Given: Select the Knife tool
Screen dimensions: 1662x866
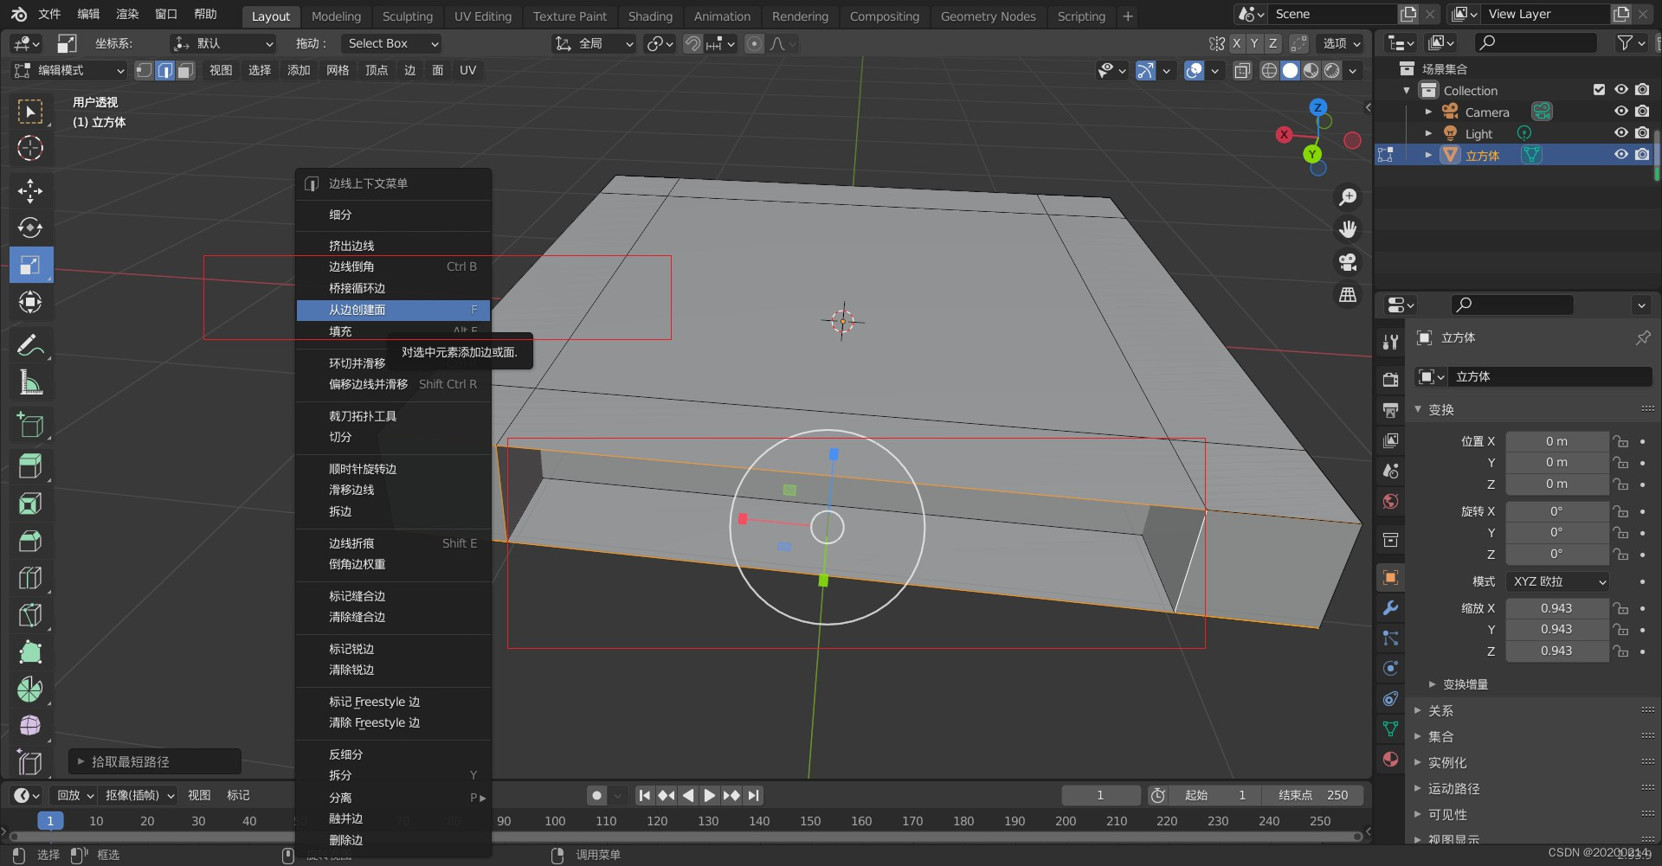Looking at the screenshot, I should coord(30,615).
